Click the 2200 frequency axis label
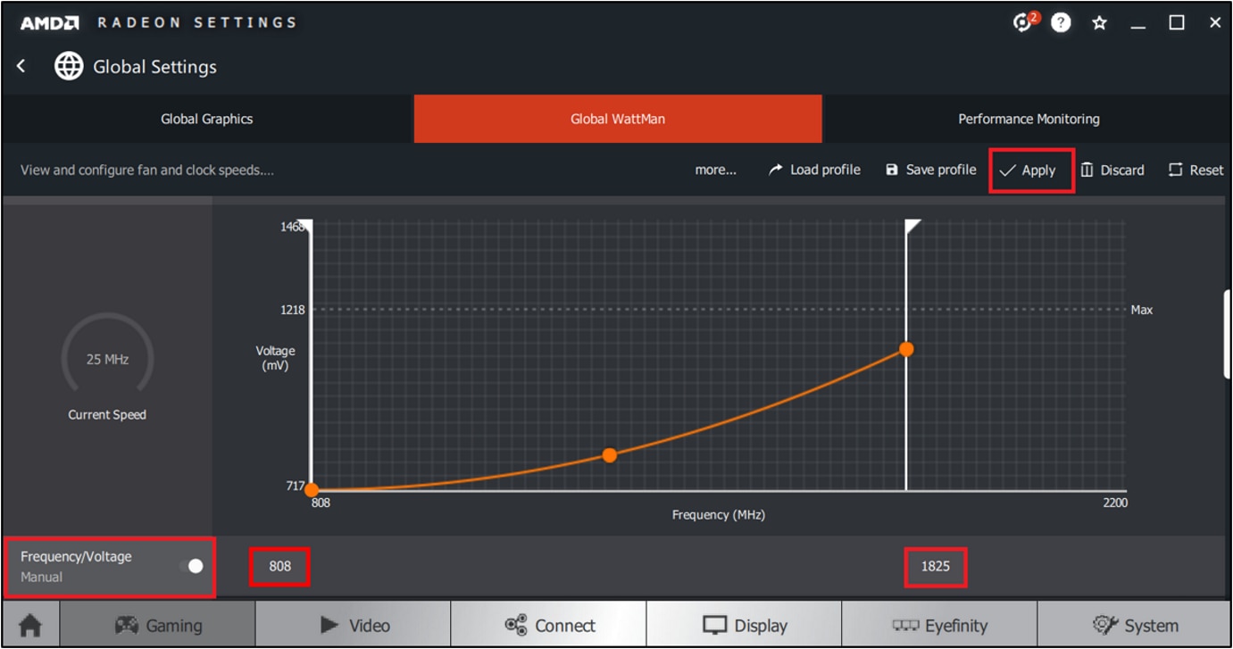This screenshot has width=1233, height=649. [1114, 503]
